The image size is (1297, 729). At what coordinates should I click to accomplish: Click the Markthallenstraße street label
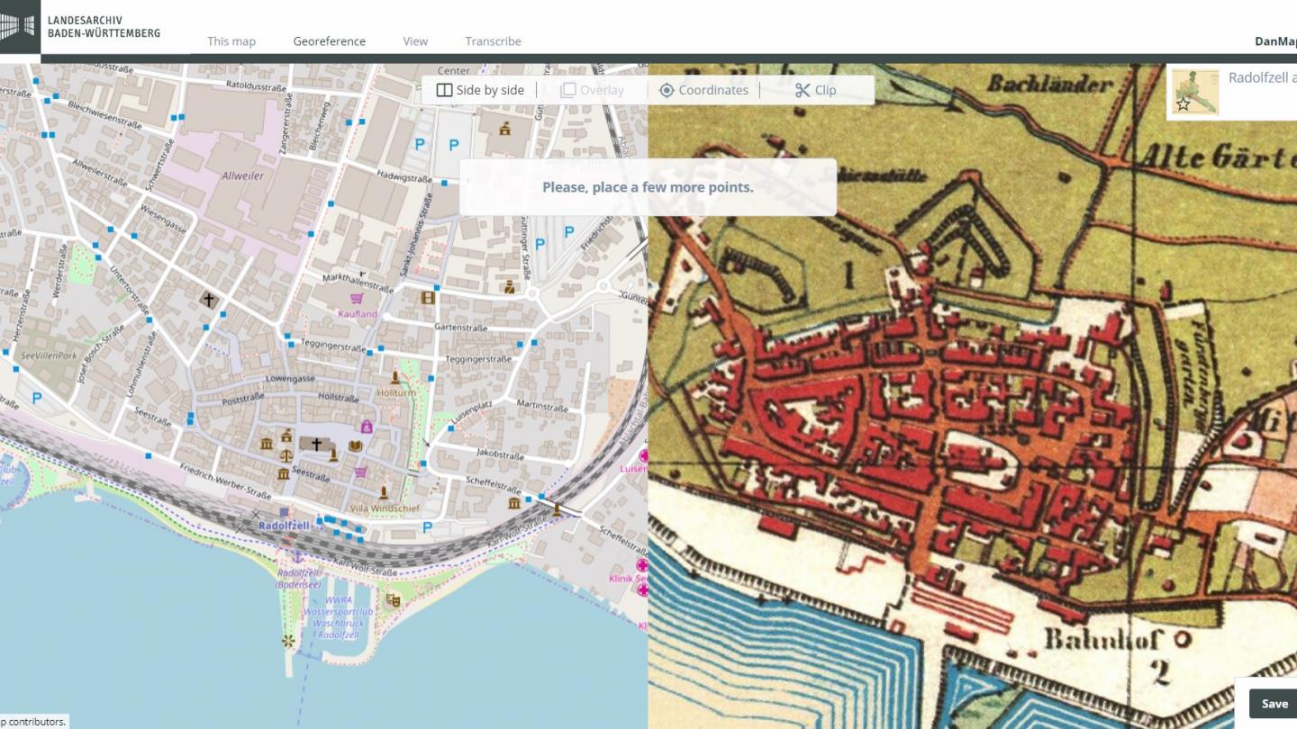(x=358, y=282)
